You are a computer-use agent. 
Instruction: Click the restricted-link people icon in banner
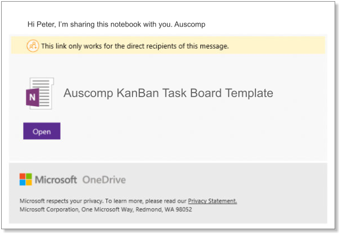coord(33,46)
